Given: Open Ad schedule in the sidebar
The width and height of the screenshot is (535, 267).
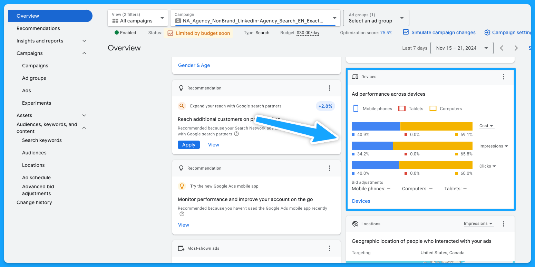Looking at the screenshot, I should 36,178.
